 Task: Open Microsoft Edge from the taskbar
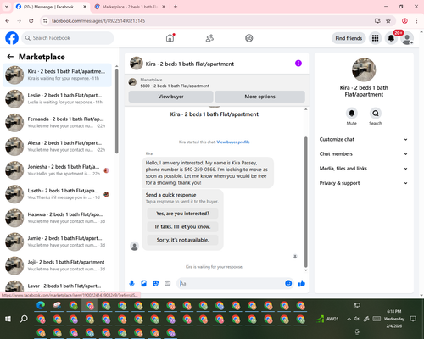(x=41, y=306)
